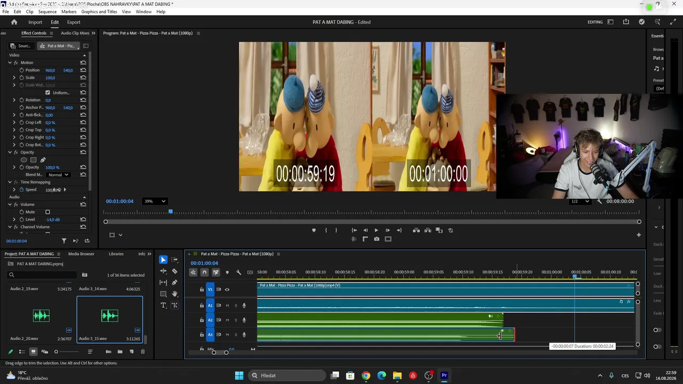Solo track A2
Screen dimensions: 683x384
[236, 320]
